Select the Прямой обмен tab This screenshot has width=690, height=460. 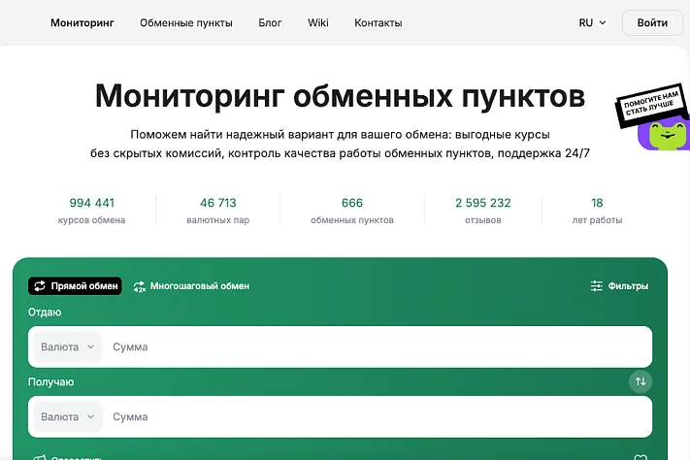(76, 286)
